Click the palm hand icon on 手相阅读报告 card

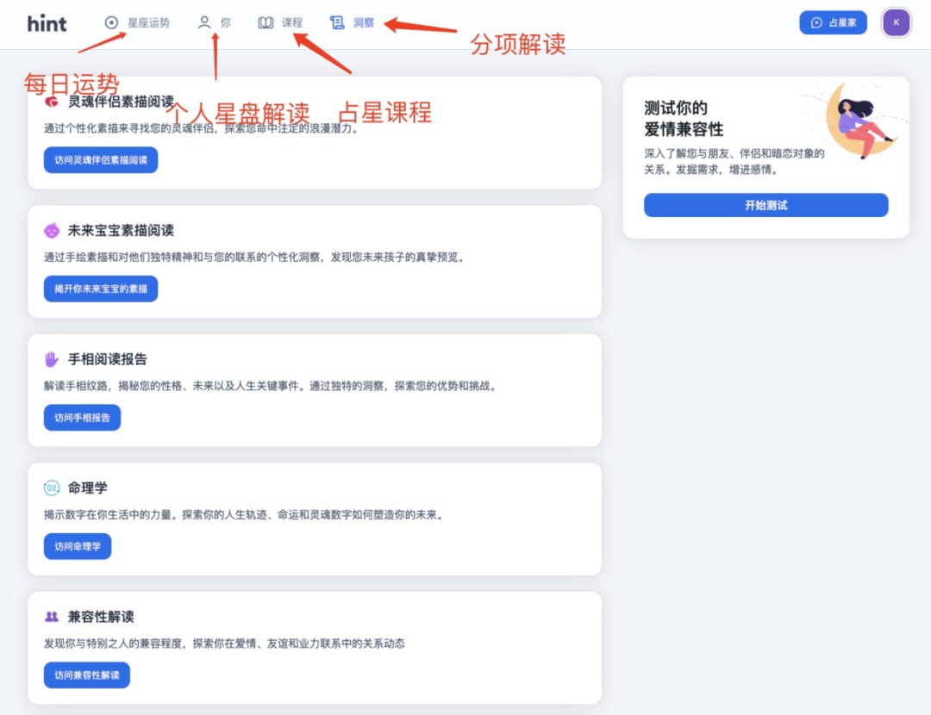tap(53, 358)
